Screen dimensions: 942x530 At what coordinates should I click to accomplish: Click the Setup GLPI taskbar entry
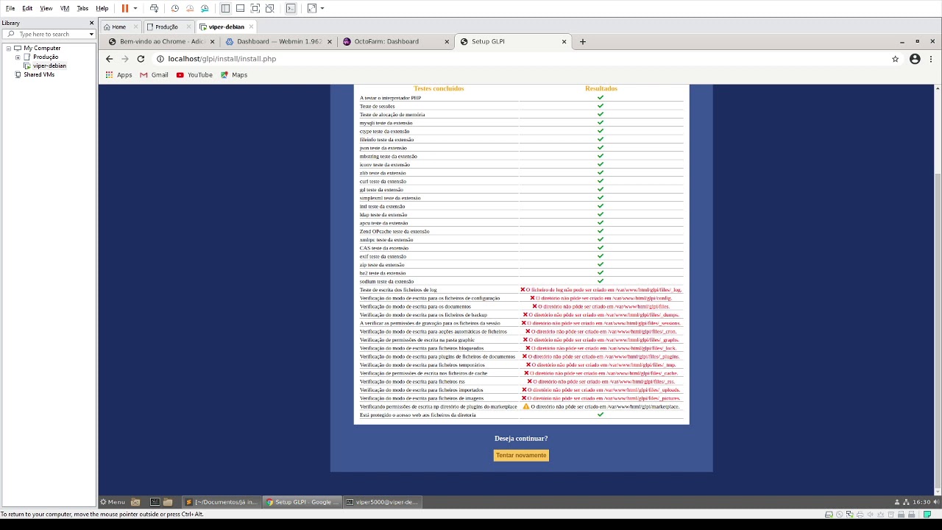point(302,502)
